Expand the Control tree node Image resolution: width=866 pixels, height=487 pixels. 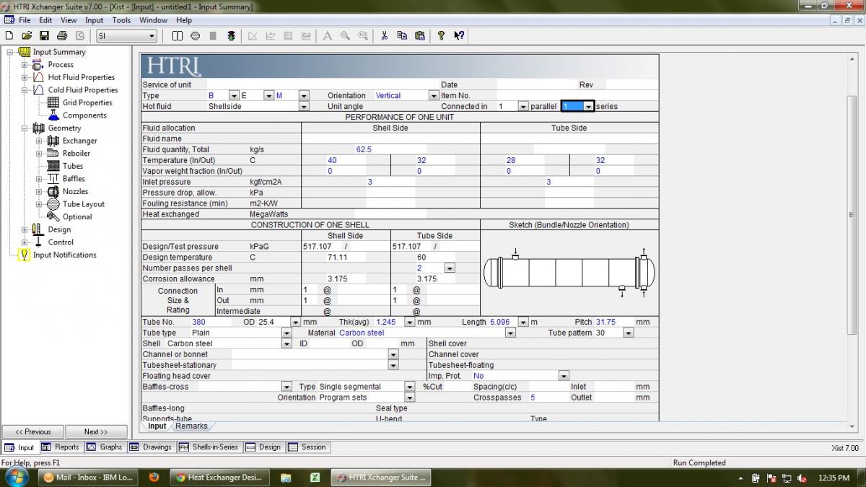coord(25,242)
